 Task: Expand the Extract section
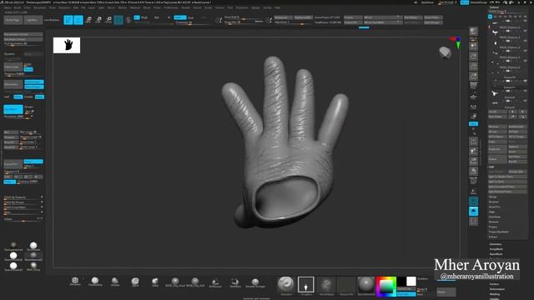pos(493,237)
